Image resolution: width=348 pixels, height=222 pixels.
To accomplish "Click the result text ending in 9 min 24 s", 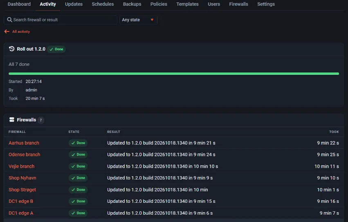I will pyautogui.click(x=161, y=155).
